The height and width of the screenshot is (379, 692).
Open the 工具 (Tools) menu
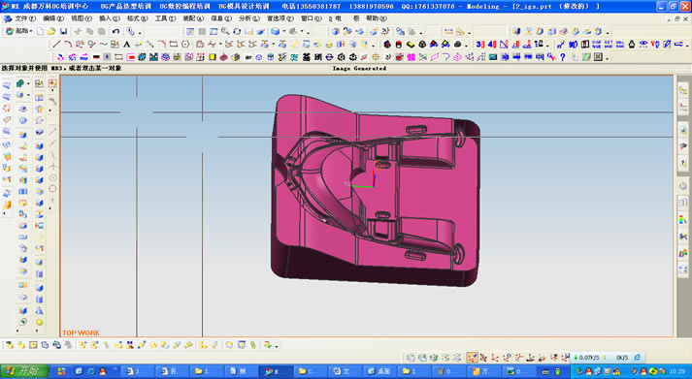click(x=165, y=18)
